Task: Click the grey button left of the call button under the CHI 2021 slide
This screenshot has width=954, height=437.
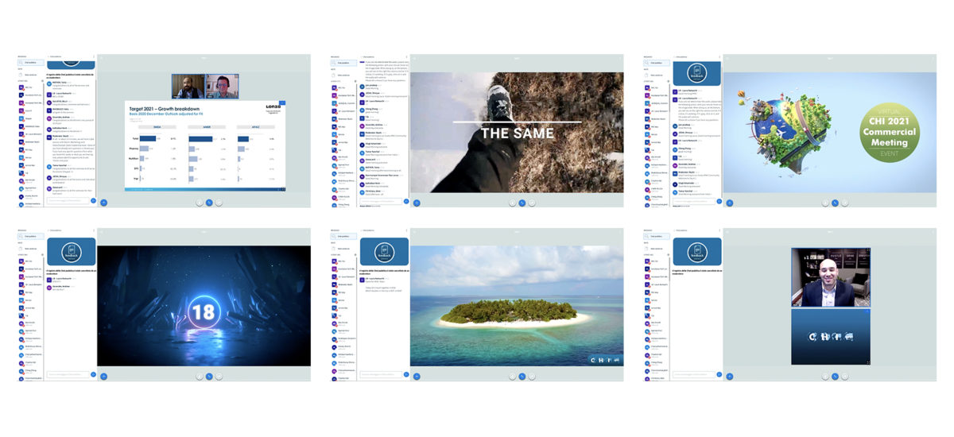Action: coord(824,203)
